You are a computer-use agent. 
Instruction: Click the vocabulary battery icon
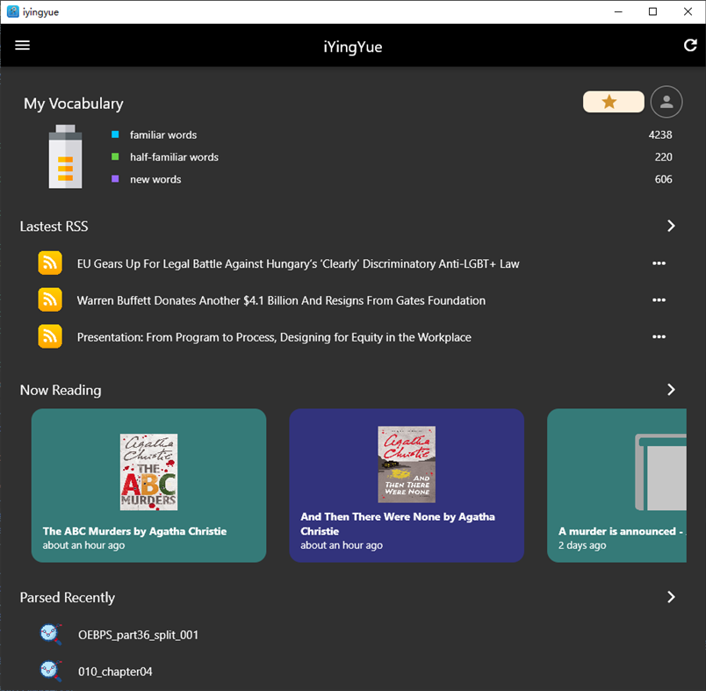coord(63,157)
